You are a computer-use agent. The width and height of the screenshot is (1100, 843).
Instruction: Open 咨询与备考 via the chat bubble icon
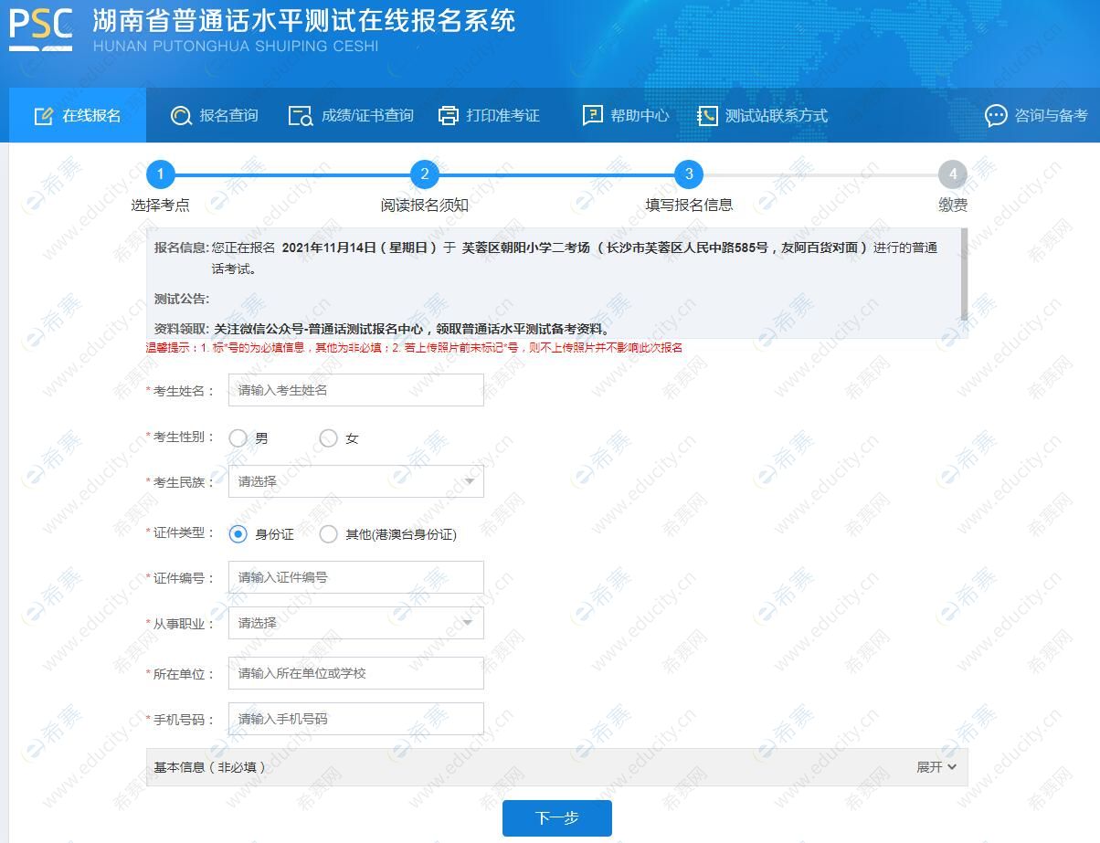coord(996,117)
